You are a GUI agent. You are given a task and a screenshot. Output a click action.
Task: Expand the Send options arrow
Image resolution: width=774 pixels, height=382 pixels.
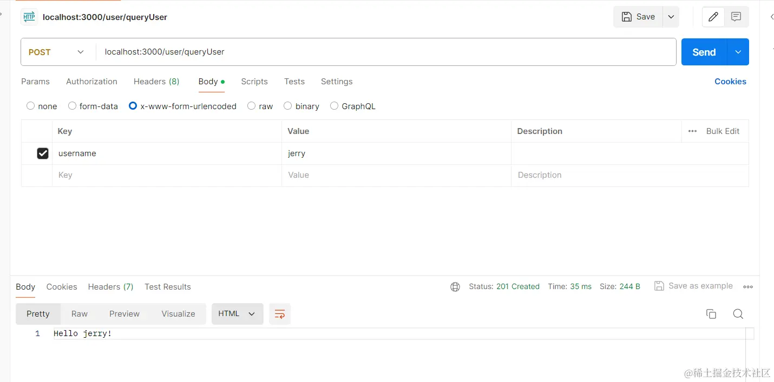pyautogui.click(x=738, y=52)
